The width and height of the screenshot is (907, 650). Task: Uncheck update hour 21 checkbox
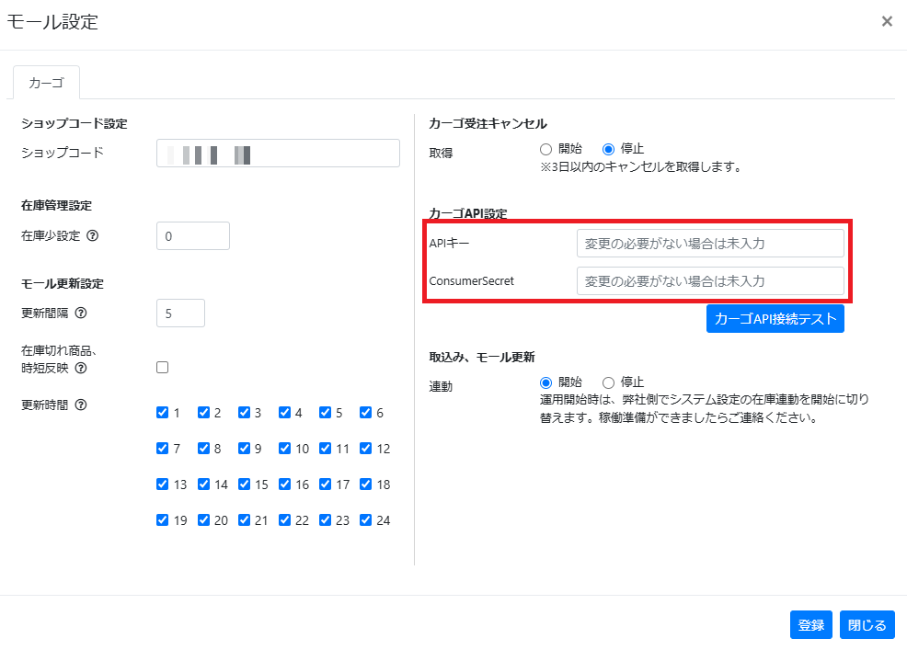(244, 519)
